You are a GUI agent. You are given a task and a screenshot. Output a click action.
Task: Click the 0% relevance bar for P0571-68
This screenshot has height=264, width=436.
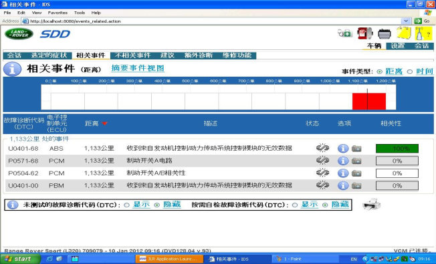click(397, 161)
